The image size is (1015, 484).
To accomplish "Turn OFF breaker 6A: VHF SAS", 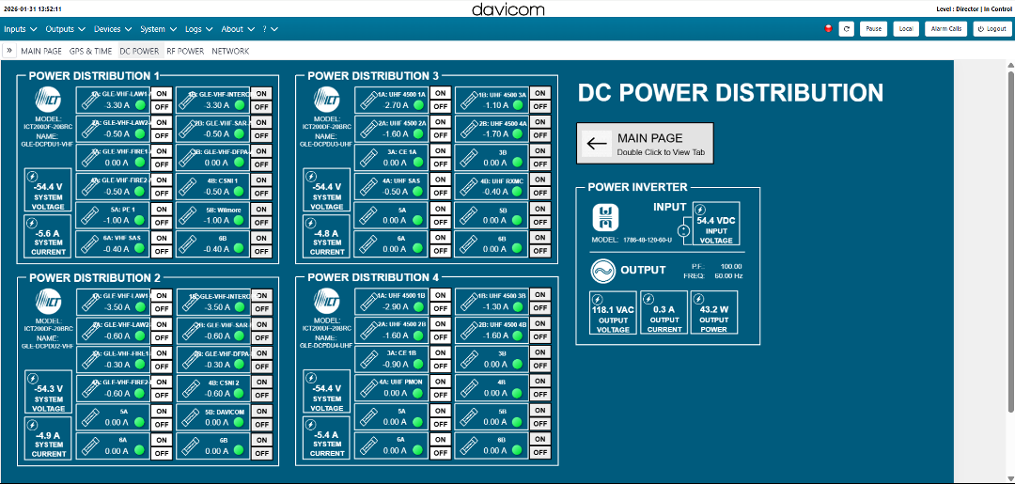I will (x=162, y=251).
